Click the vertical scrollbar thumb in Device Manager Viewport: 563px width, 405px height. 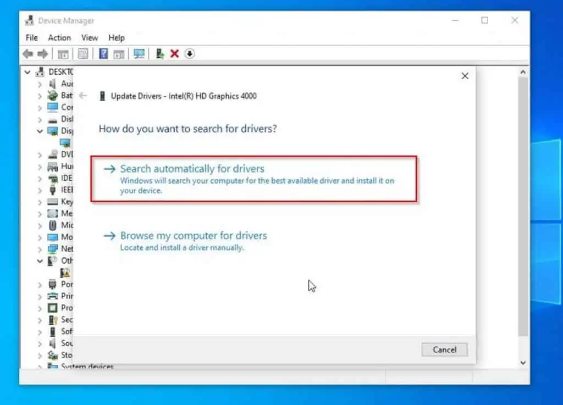[523, 206]
